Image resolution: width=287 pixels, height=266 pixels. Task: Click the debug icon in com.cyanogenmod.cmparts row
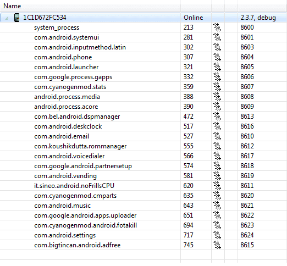click(x=217, y=196)
